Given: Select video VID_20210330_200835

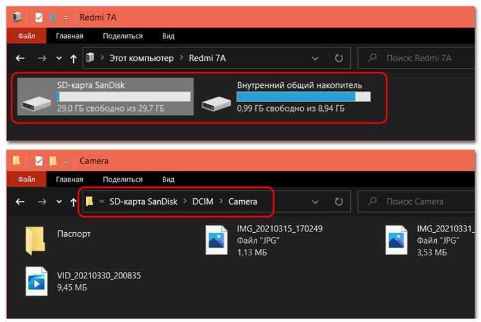Looking at the screenshot, I should point(83,281).
